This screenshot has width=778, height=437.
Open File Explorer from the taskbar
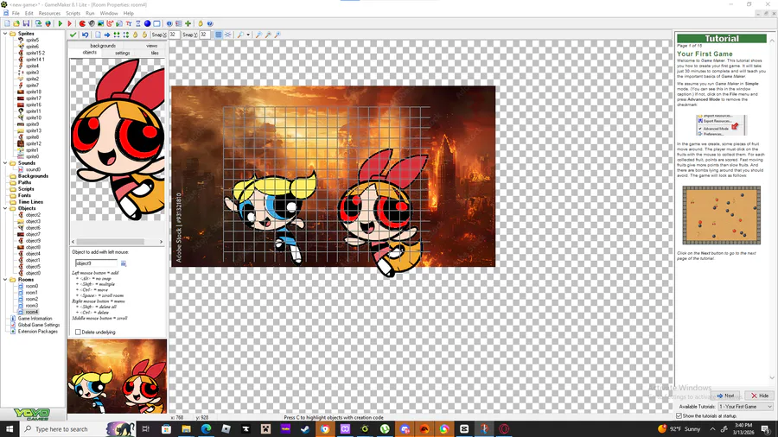(x=186, y=428)
